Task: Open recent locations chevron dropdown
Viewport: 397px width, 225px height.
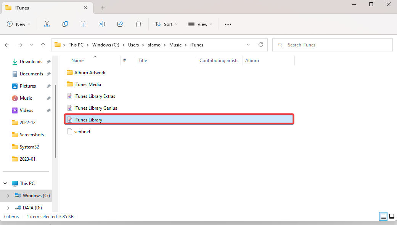Action: click(x=32, y=45)
